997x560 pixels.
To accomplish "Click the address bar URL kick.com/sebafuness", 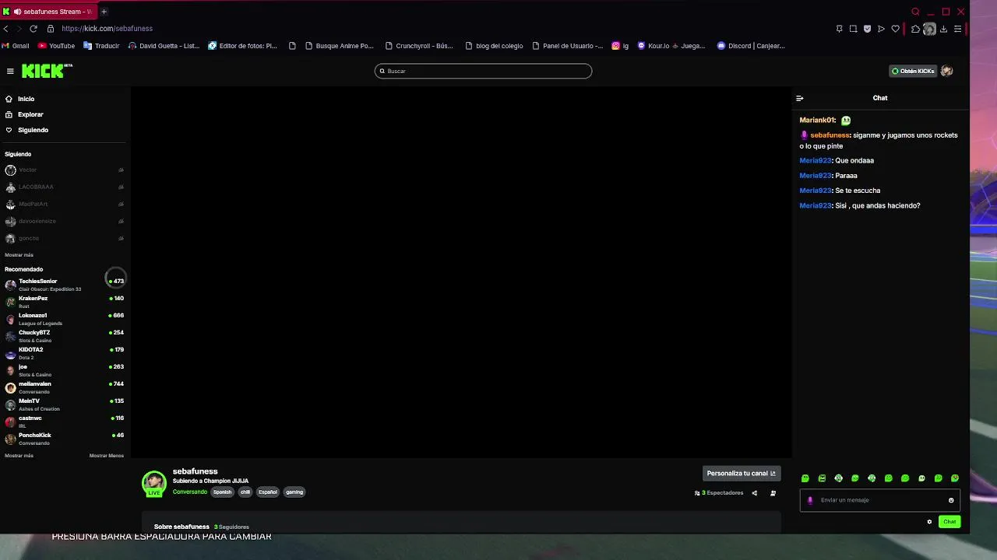I will click(x=107, y=29).
